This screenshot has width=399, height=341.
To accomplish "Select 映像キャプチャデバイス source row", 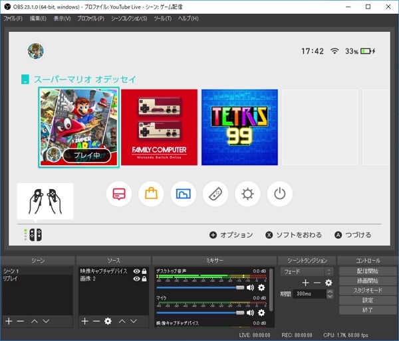I will pos(114,271).
